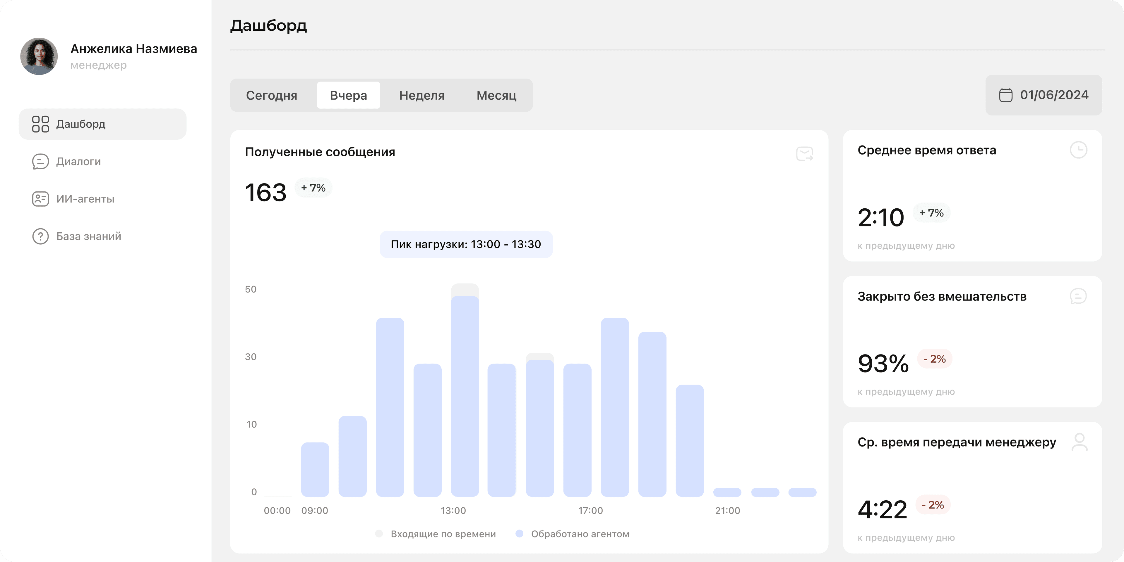The width and height of the screenshot is (1124, 562).
Task: Open the Диалоги menu item
Action: point(78,162)
